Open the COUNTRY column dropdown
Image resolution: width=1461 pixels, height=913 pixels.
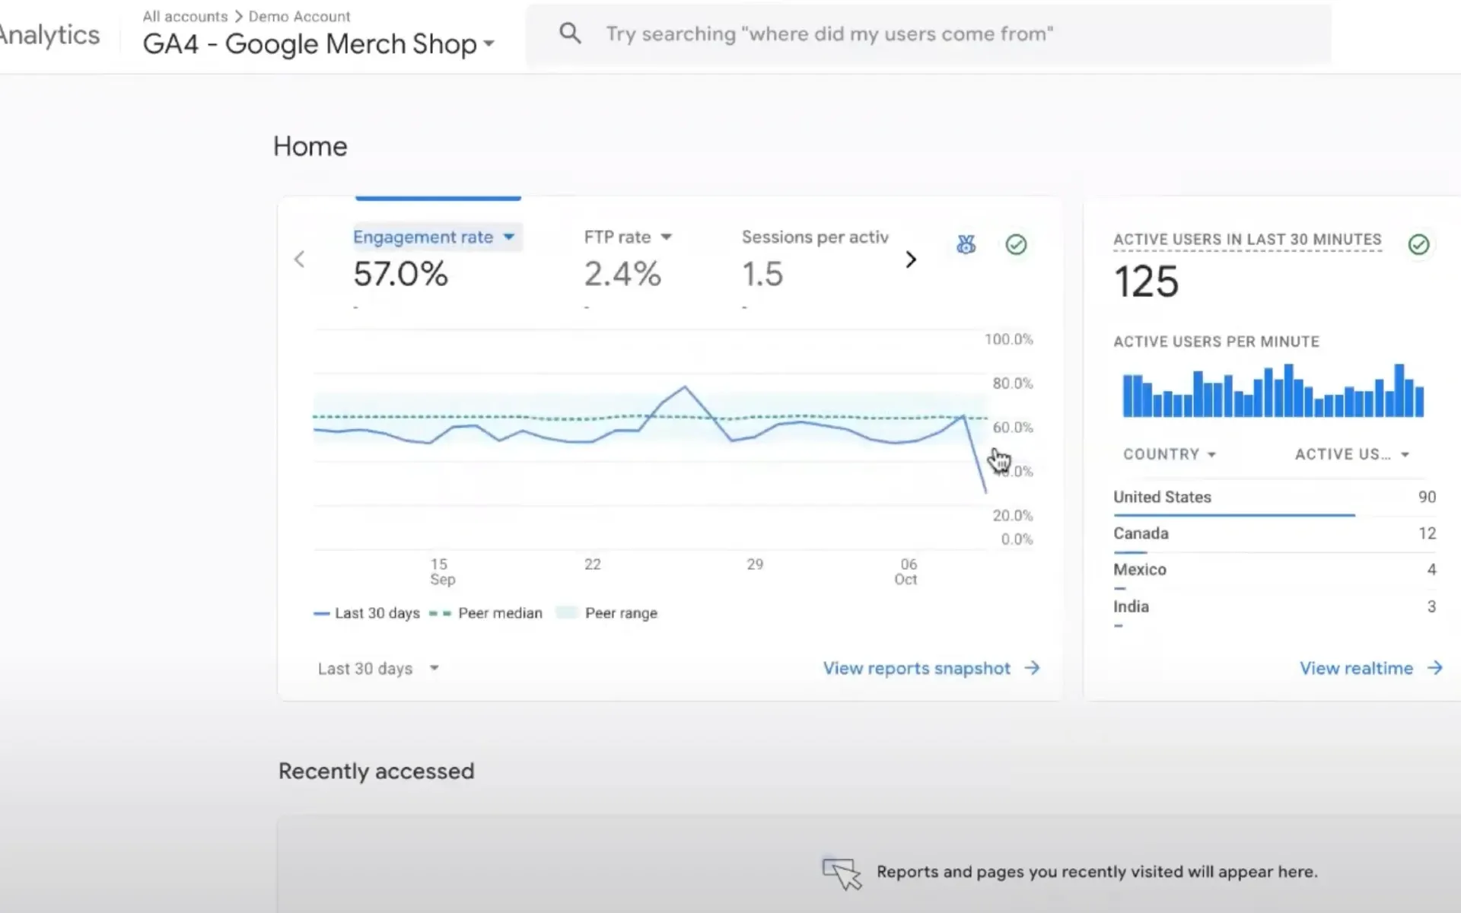click(1170, 453)
